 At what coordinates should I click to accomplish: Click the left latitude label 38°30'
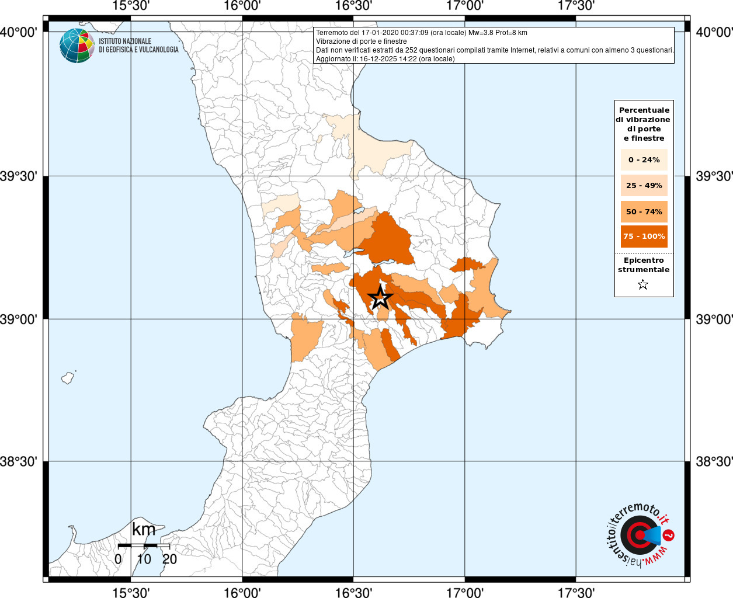[x=19, y=461]
